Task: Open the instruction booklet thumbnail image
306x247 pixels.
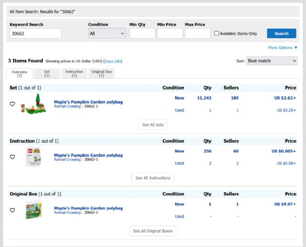Action: (x=33, y=157)
